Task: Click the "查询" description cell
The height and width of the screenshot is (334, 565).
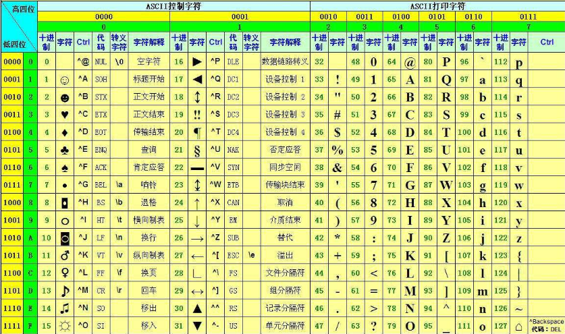Action: pyautogui.click(x=149, y=150)
